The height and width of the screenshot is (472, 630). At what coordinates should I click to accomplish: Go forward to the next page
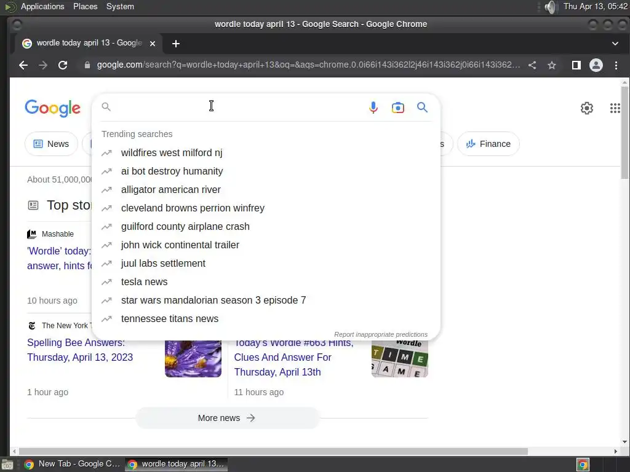point(43,65)
